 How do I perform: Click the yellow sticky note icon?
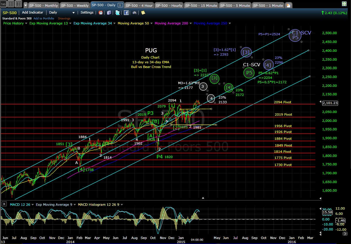click(143, 13)
